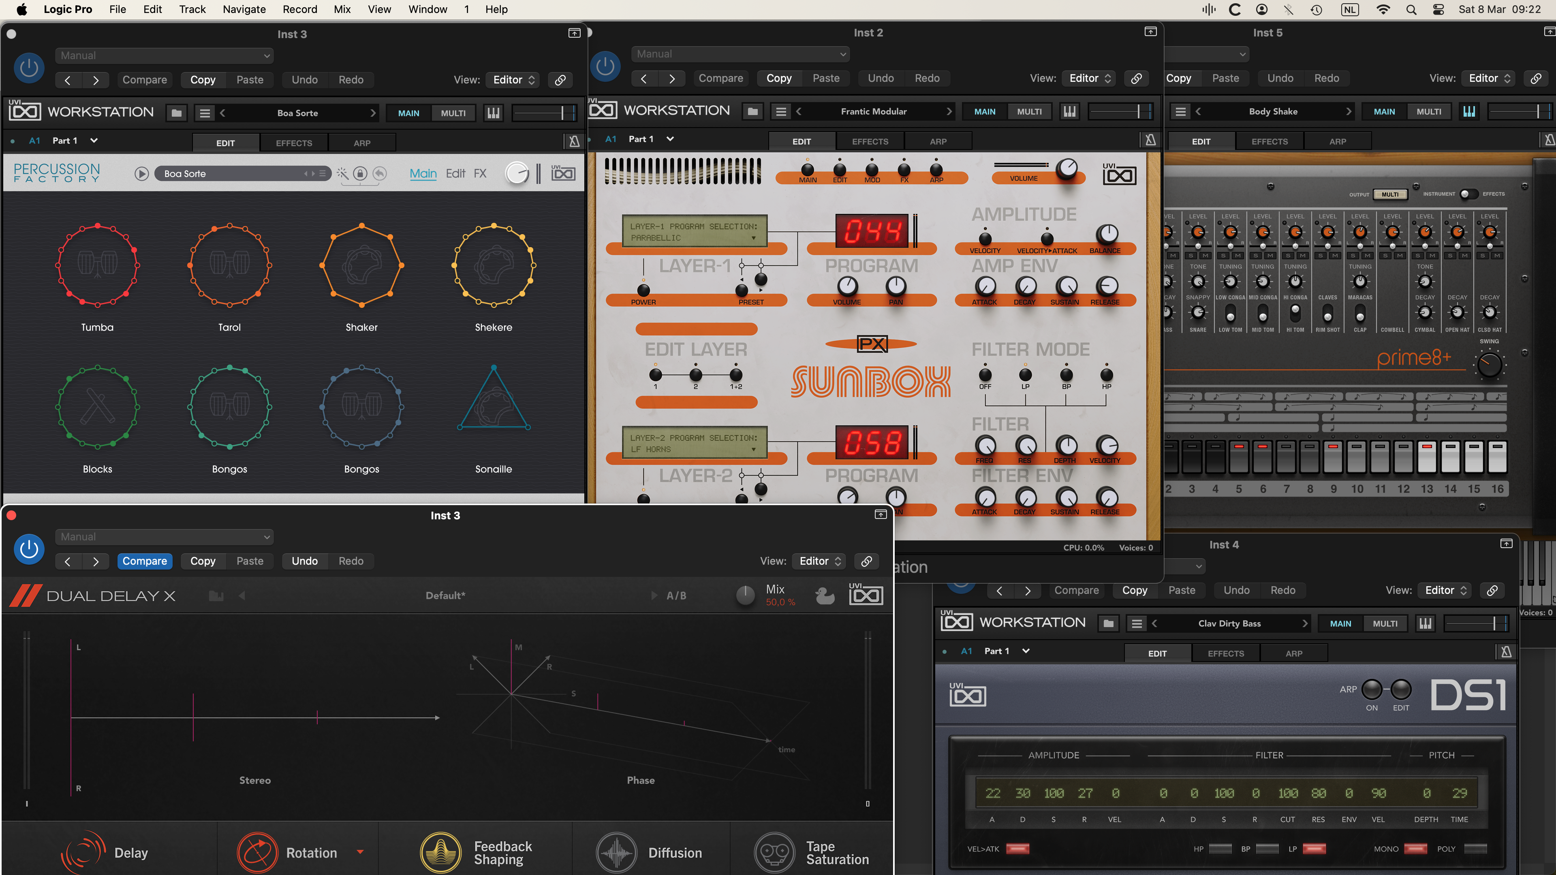Toggle power button of Inst 2 plugin
This screenshot has width=1556, height=875.
[x=605, y=66]
